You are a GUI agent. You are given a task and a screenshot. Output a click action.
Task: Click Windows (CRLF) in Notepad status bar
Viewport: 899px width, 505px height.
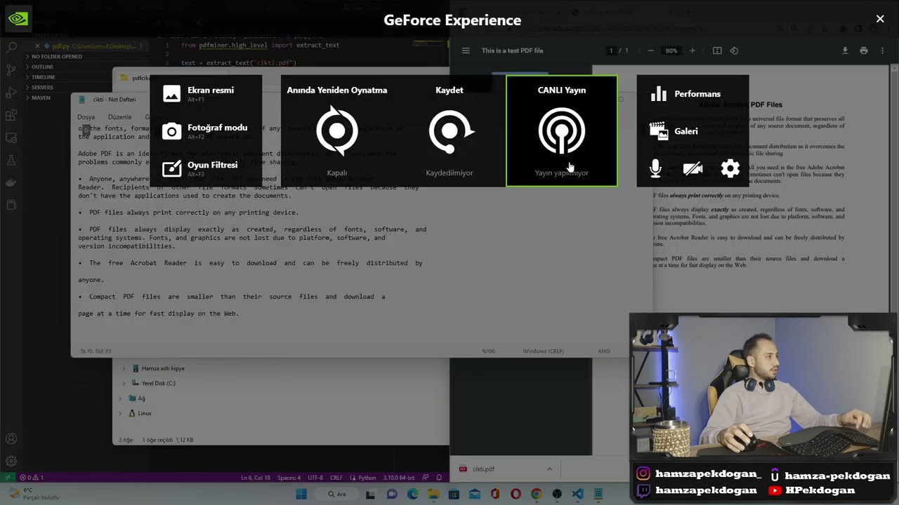click(543, 351)
